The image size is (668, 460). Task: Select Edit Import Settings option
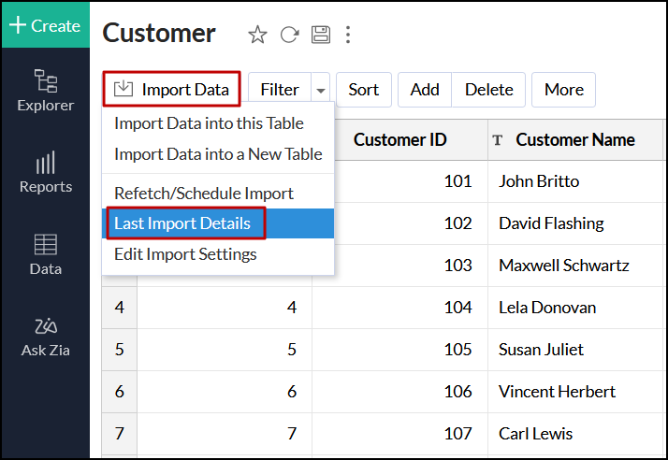(185, 253)
